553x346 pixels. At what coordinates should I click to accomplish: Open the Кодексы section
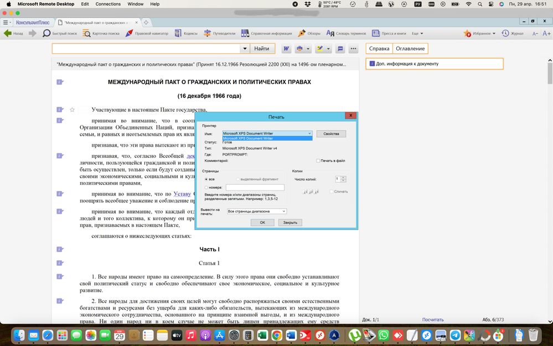pyautogui.click(x=186, y=33)
